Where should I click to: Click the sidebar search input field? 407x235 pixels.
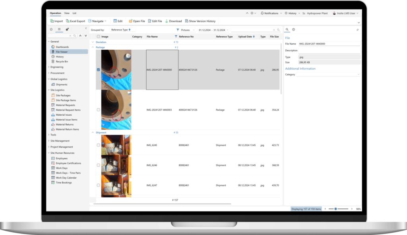(59, 35)
